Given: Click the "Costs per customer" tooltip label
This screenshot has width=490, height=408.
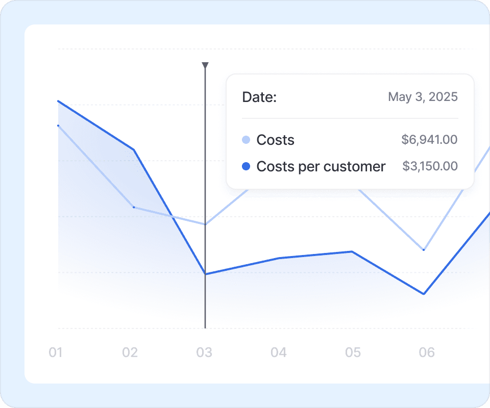Looking at the screenshot, I should tap(321, 166).
